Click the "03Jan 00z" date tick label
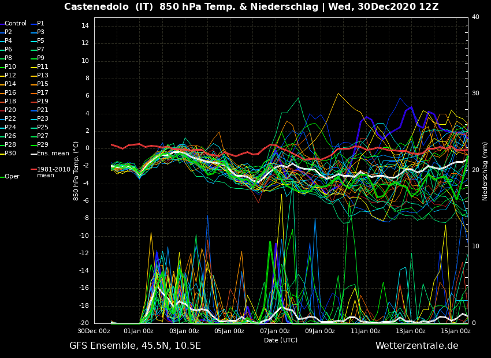Viewport: 491px width, 358px height. [x=184, y=331]
